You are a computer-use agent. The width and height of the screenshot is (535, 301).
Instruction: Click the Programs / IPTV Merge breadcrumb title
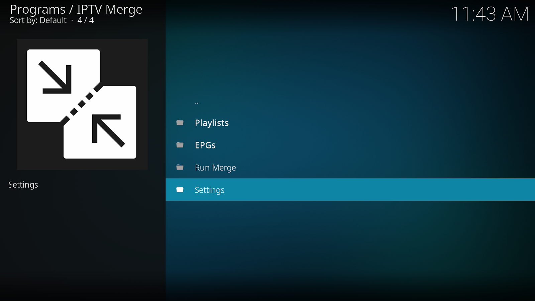click(x=76, y=9)
